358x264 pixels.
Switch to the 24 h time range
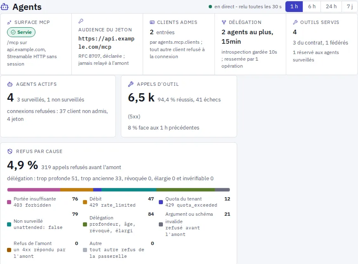pos(331,7)
